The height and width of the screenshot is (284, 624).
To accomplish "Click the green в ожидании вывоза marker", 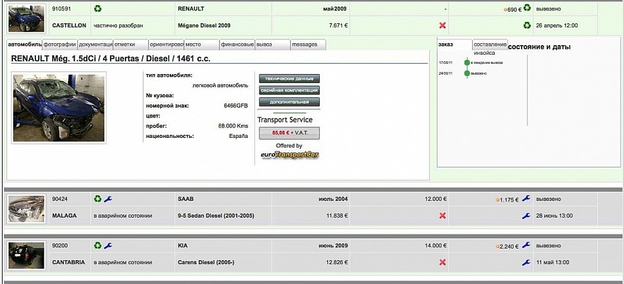I will point(467,62).
